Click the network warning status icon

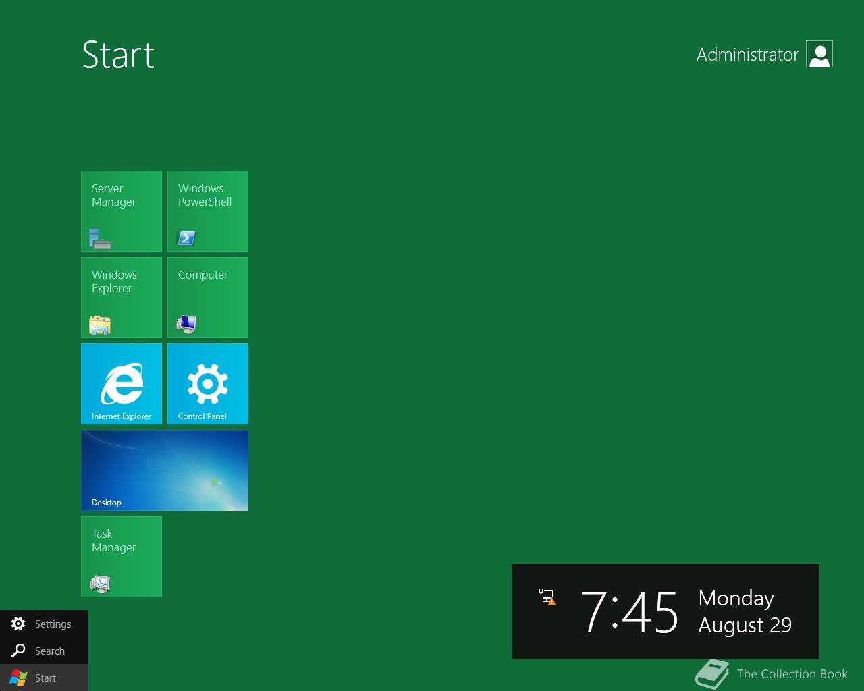click(547, 597)
